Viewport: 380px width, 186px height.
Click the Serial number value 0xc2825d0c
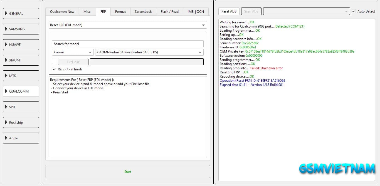(x=250, y=43)
